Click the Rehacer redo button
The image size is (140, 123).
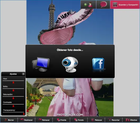44,120
